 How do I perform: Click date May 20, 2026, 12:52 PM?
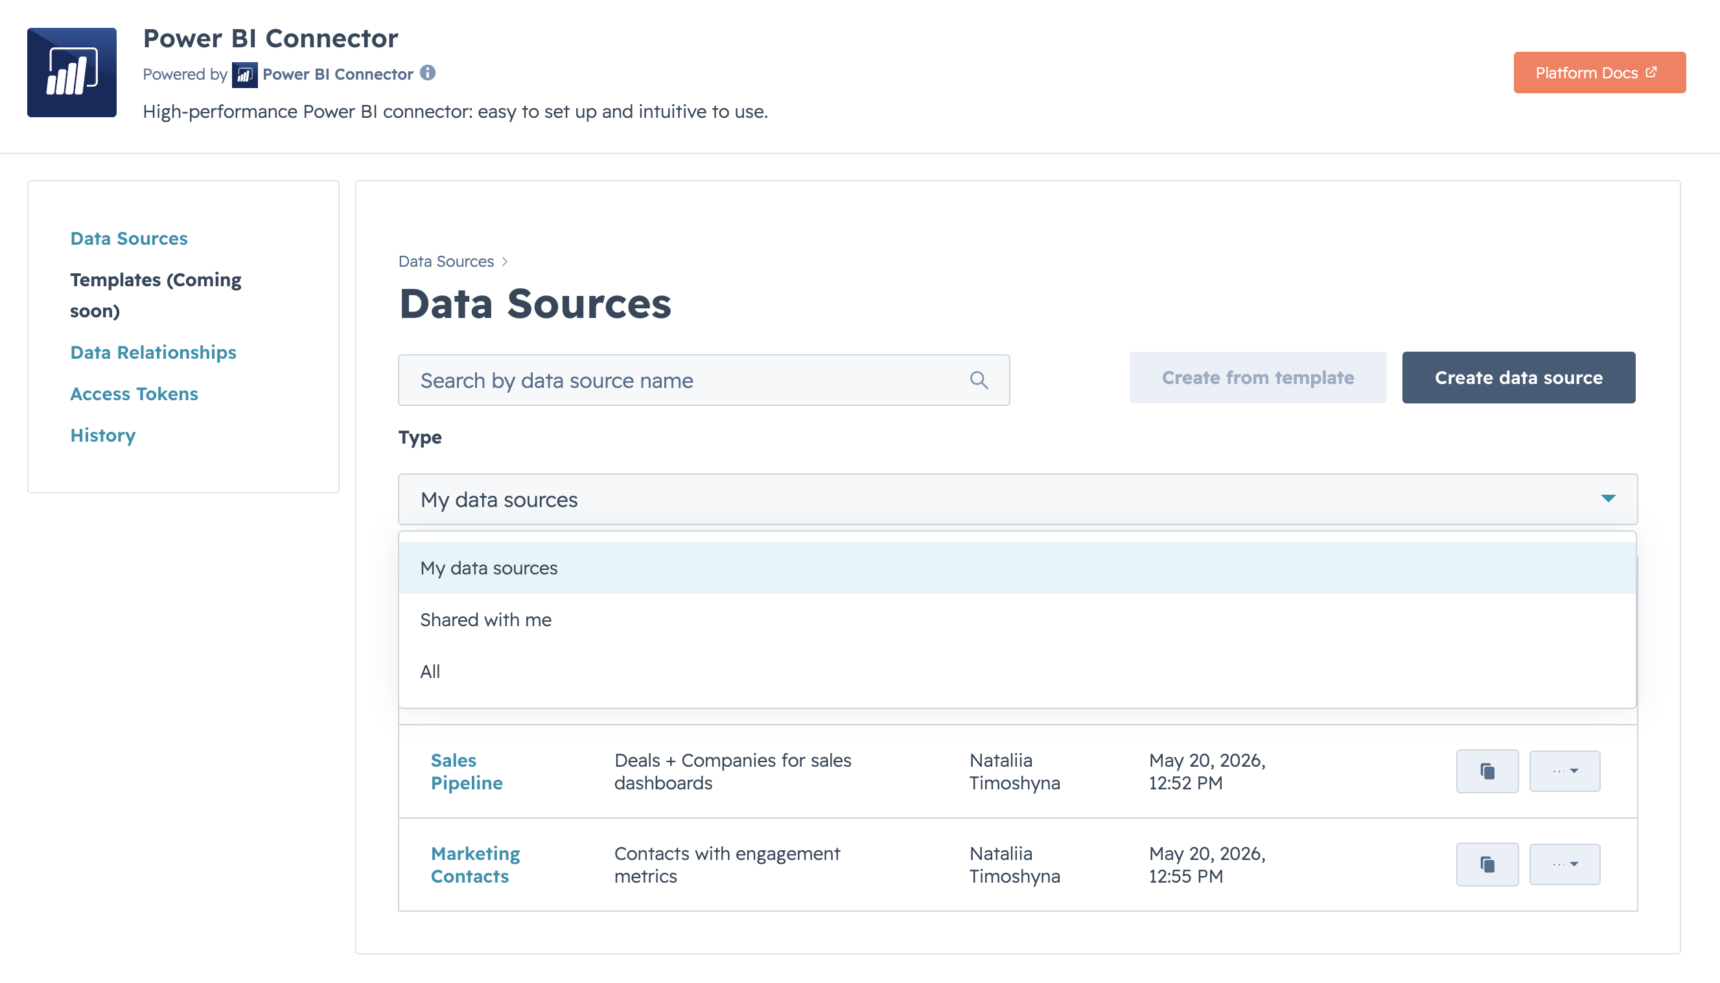point(1207,771)
